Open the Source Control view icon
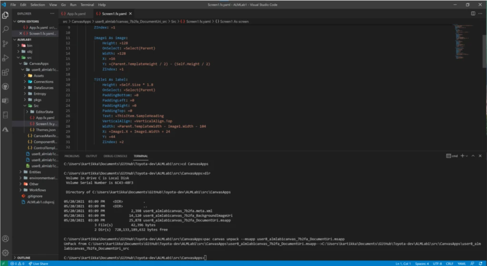This screenshot has height=266, width=487. click(x=5, y=44)
